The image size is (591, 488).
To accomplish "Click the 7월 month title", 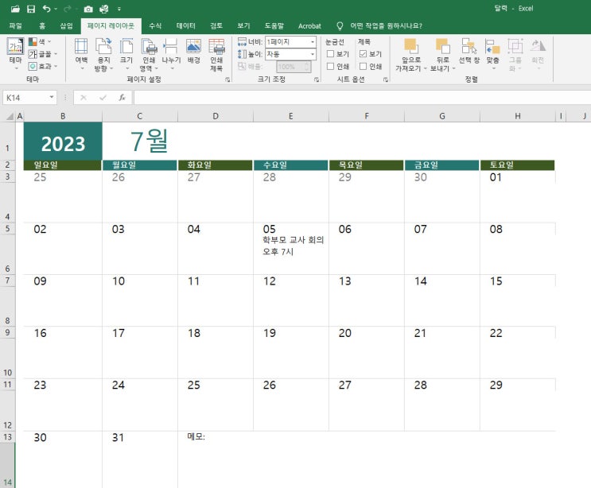I will (x=149, y=141).
